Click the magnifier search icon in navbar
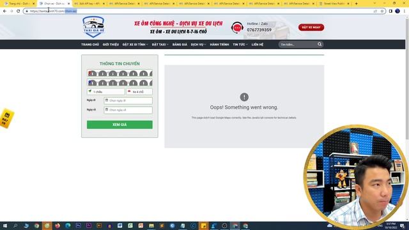The width and height of the screenshot is (409, 230). [320, 44]
